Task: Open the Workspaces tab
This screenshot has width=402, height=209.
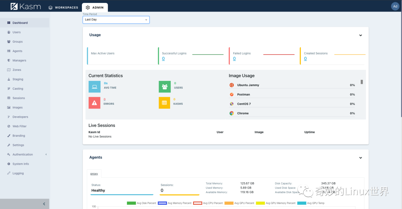Action: point(63,7)
